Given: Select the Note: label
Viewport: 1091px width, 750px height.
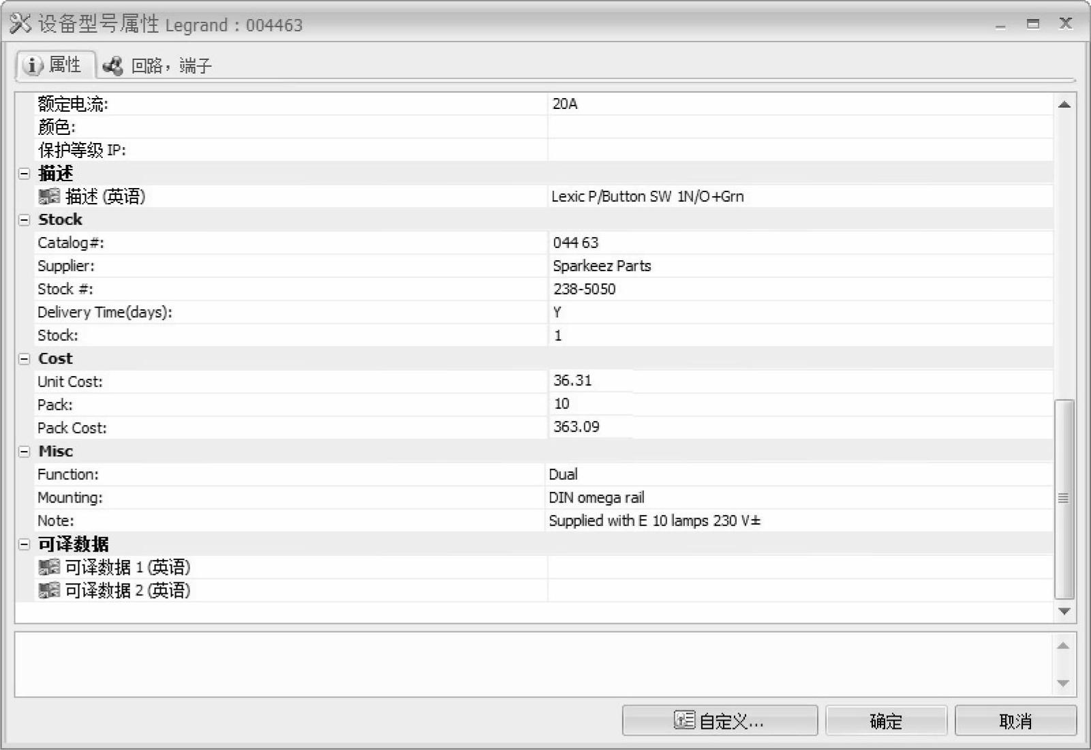Looking at the screenshot, I should (x=56, y=521).
